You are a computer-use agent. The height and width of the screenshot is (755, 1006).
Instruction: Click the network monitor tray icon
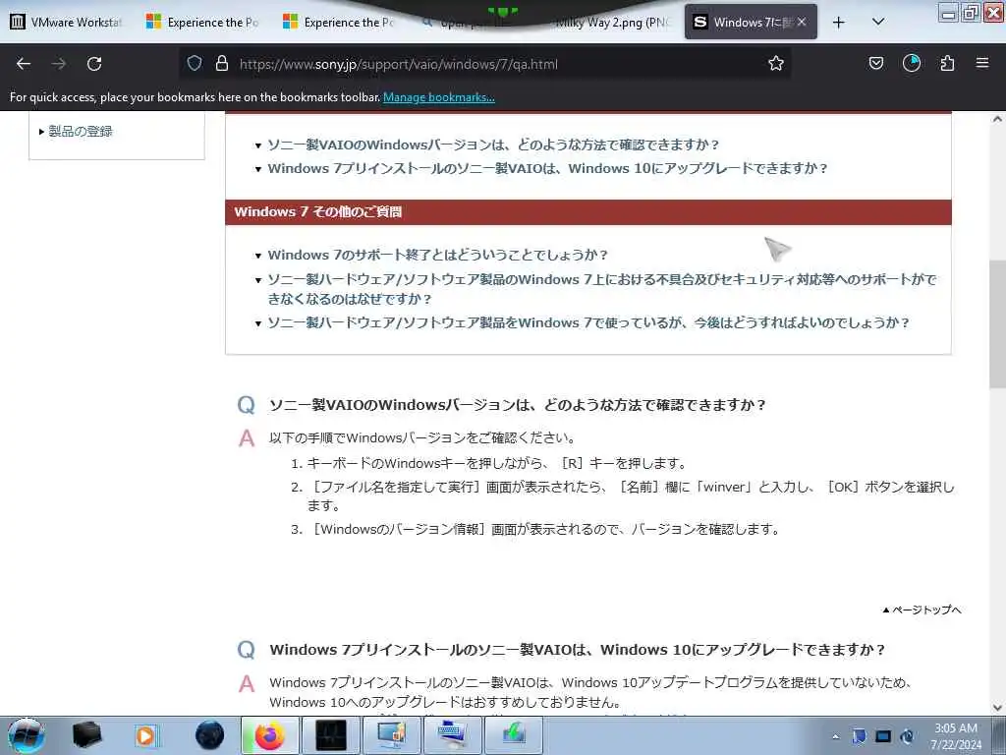click(883, 736)
